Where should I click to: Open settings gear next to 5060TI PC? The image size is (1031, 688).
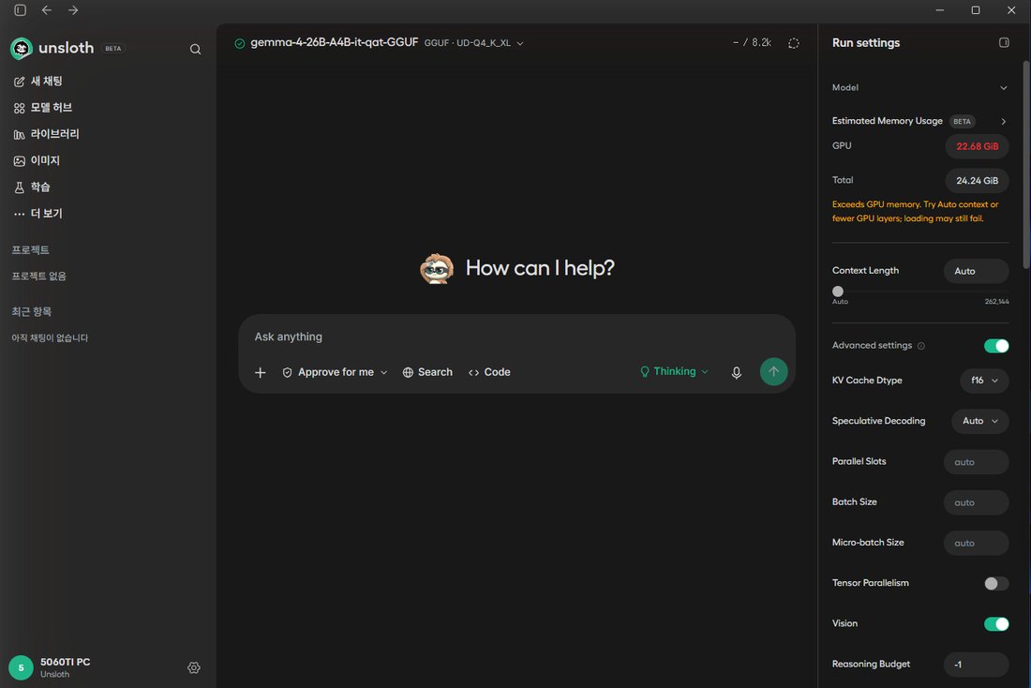194,667
